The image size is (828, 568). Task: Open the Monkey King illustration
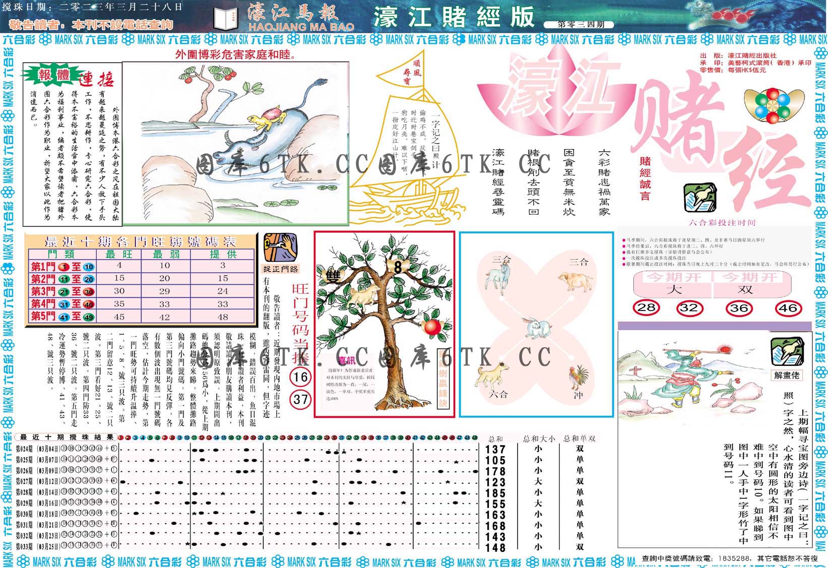[x=693, y=379]
